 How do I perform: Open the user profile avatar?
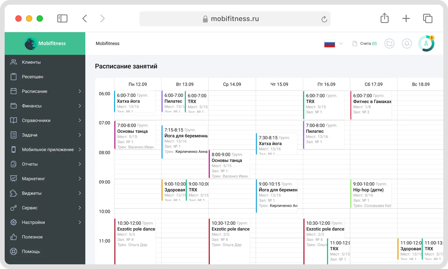pos(426,44)
